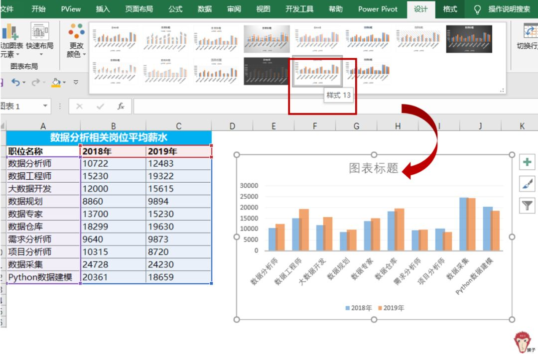Click the green plus Chart Elements button
This screenshot has height=354, width=538.
pyautogui.click(x=527, y=162)
